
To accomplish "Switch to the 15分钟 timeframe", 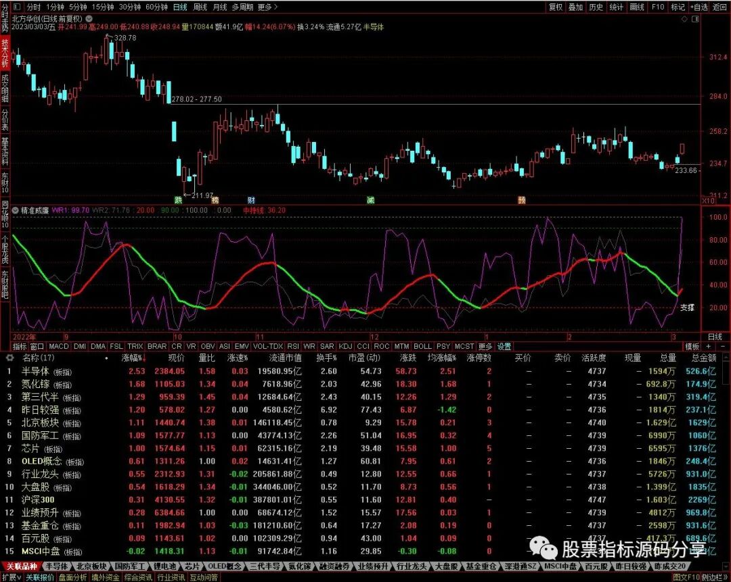I will (x=103, y=7).
